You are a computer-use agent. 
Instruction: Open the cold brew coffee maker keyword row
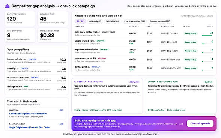tap(144, 33)
